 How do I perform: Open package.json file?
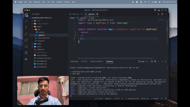tap(42, 61)
